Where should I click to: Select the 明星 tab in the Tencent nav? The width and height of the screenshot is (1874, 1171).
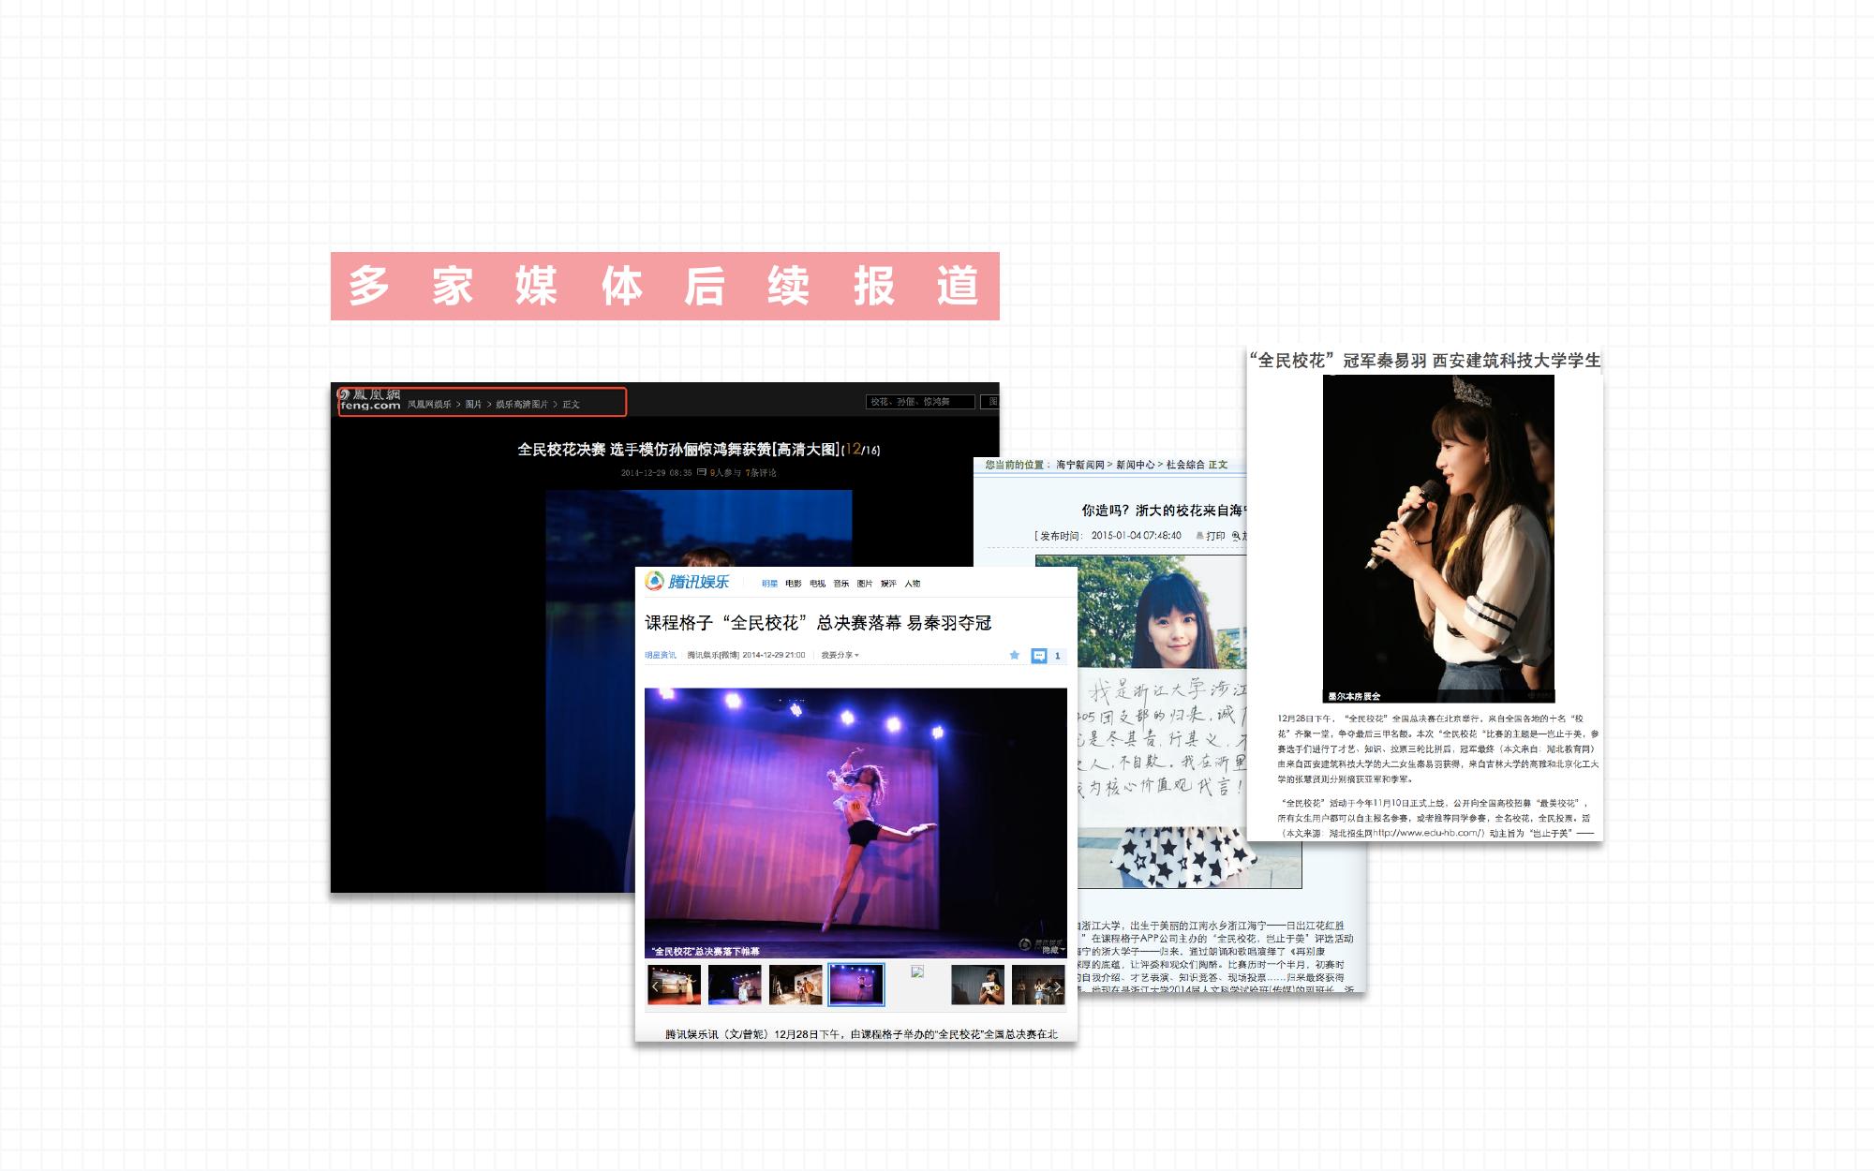pyautogui.click(x=769, y=584)
